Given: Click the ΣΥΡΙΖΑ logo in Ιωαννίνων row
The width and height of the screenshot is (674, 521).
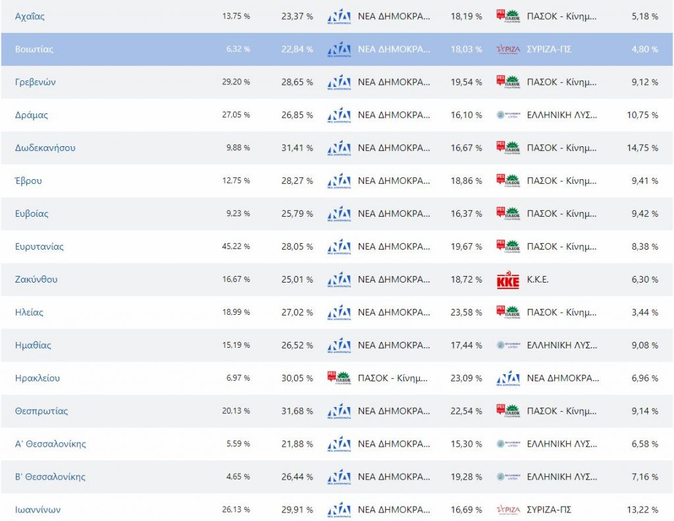Looking at the screenshot, I should pos(508,510).
